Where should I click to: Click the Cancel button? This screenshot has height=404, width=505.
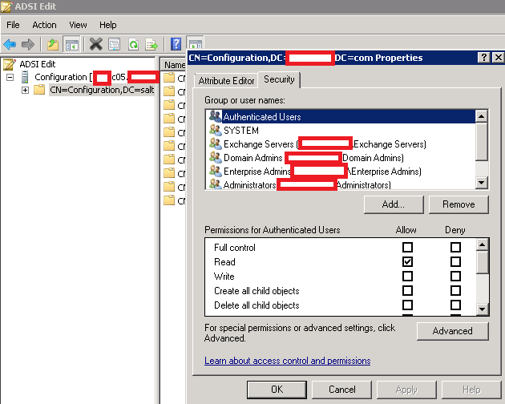coord(342,390)
